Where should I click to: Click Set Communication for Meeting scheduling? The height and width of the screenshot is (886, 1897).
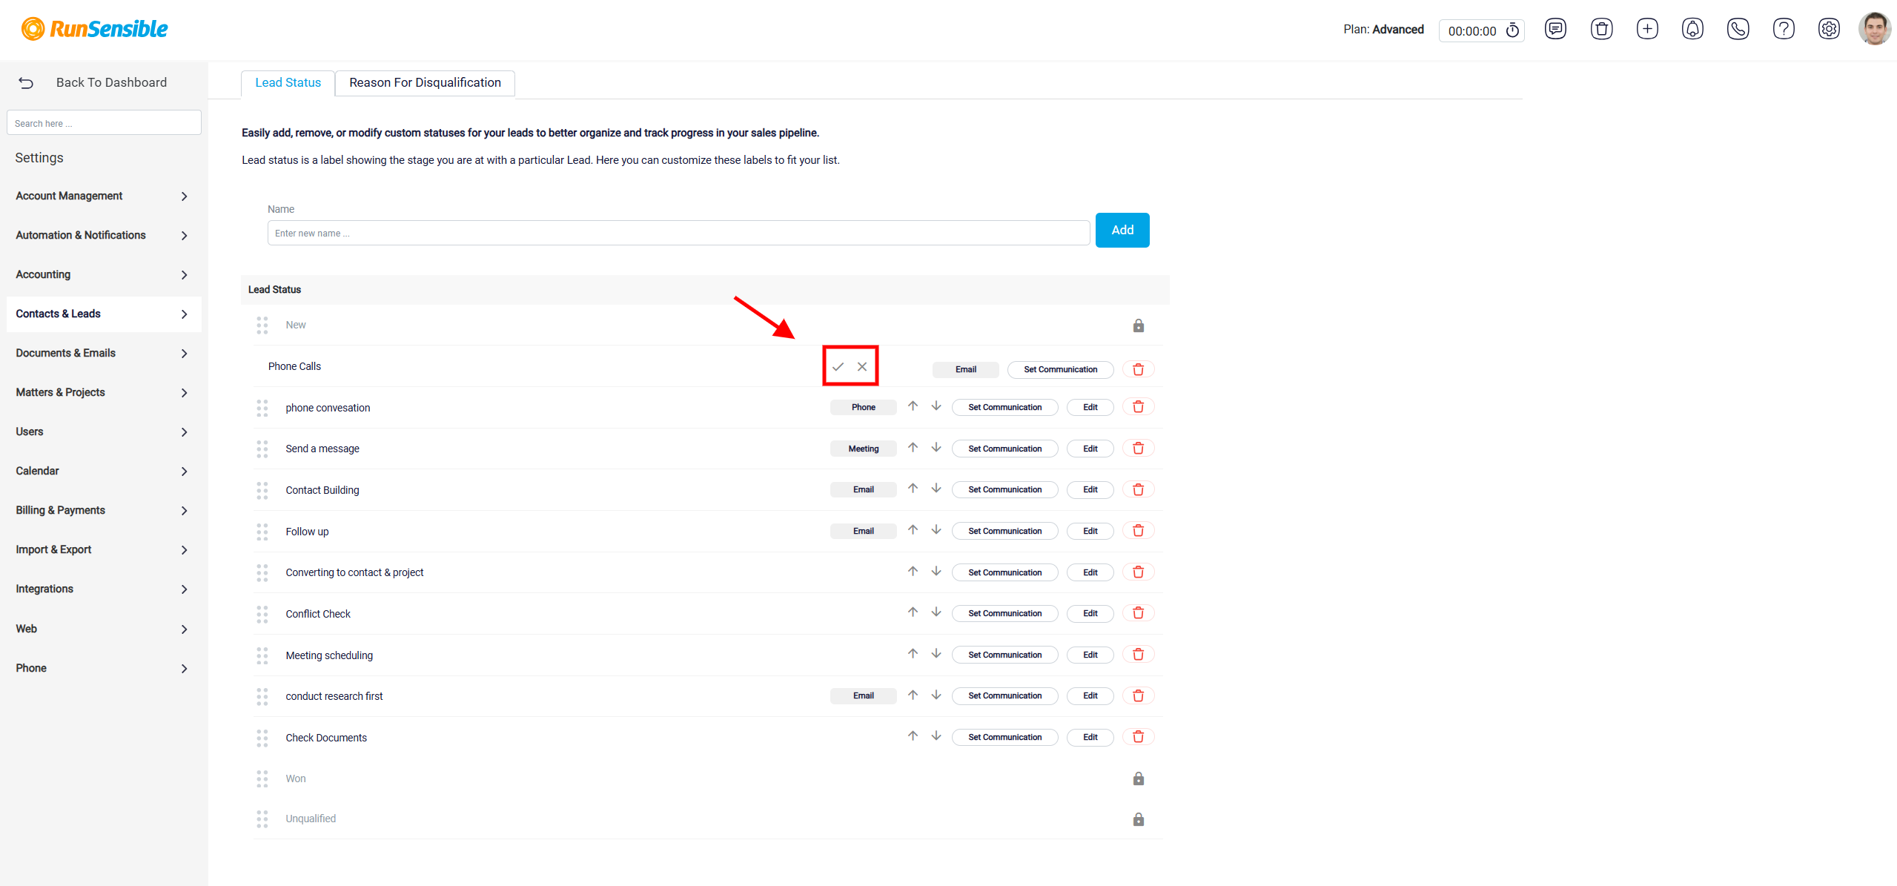click(1004, 655)
